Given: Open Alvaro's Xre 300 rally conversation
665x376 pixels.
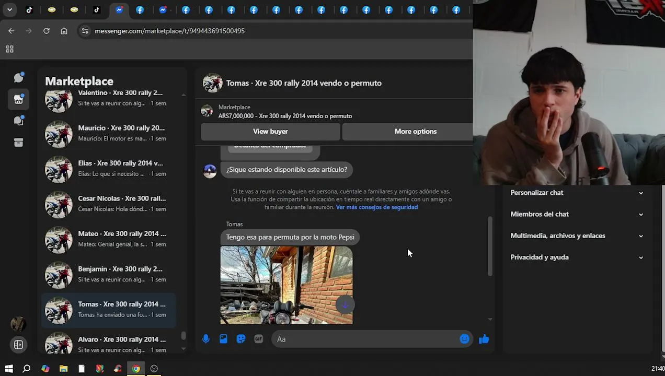Looking at the screenshot, I should (x=108, y=342).
